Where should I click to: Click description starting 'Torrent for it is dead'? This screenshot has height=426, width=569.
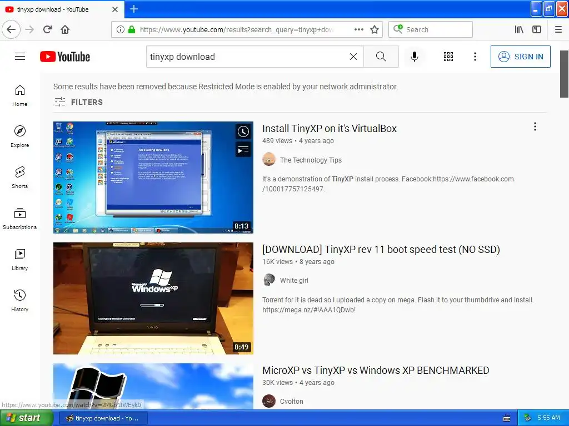click(398, 305)
